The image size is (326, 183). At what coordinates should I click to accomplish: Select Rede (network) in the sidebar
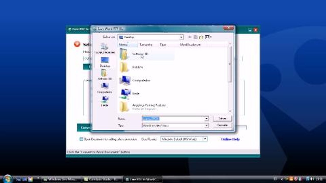point(105,101)
